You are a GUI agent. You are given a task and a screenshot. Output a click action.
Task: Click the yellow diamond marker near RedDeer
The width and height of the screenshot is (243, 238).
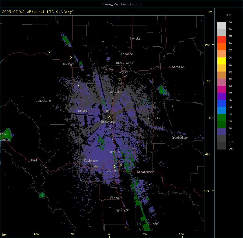[120, 79]
